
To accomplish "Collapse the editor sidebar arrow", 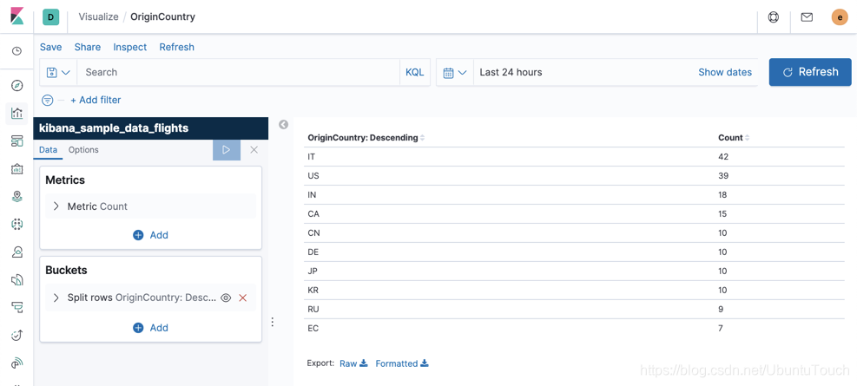I will (283, 125).
